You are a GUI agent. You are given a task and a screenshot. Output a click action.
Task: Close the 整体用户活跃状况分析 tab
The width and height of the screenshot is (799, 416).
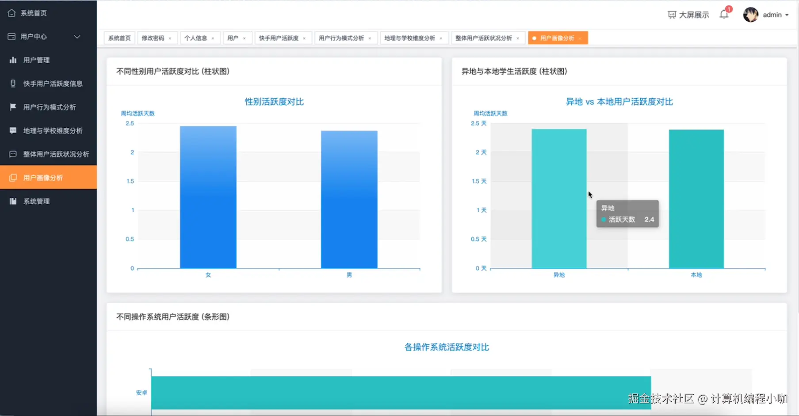click(518, 38)
